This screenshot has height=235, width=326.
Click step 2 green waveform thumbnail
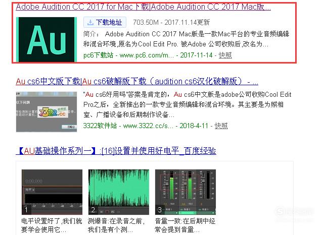(x=119, y=192)
